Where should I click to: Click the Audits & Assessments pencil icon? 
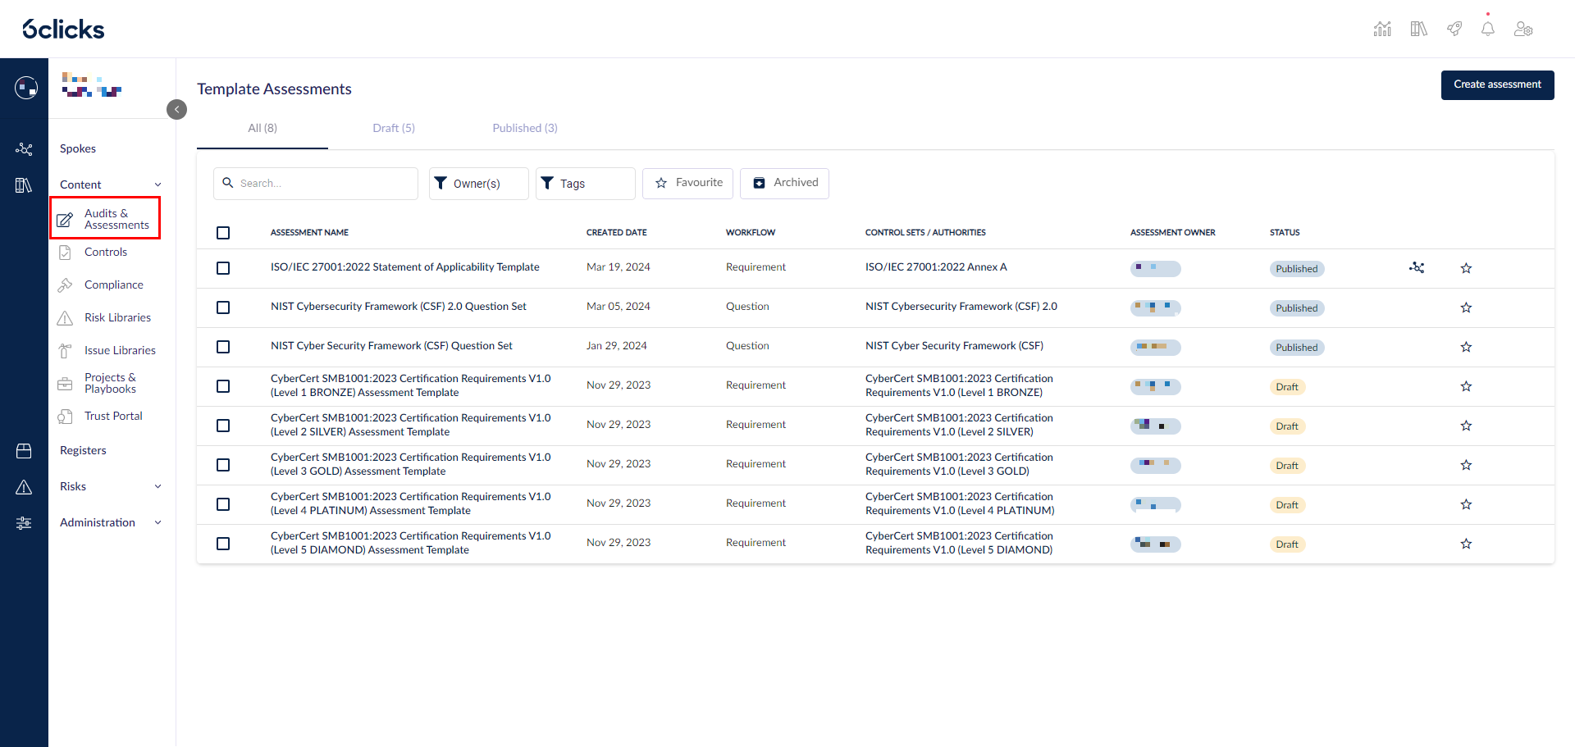65,220
